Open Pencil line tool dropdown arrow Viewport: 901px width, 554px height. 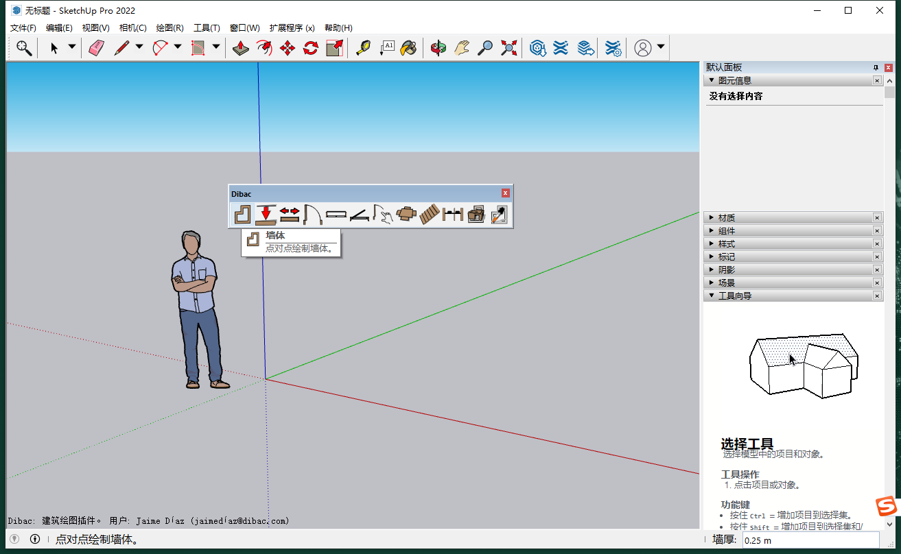(x=139, y=47)
